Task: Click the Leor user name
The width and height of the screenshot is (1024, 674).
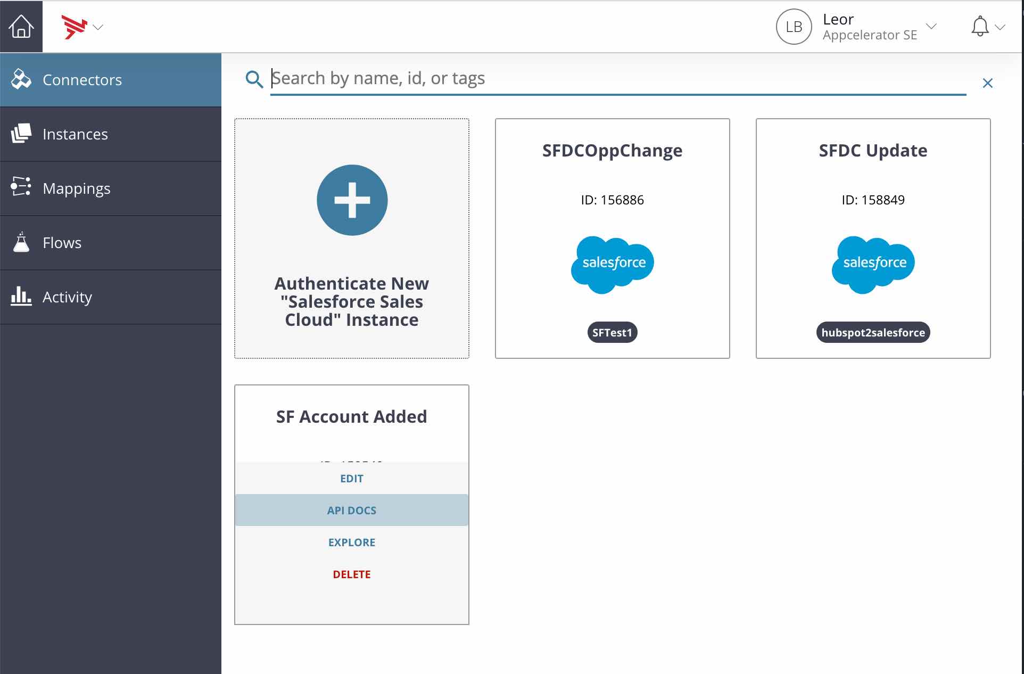Action: (x=838, y=19)
